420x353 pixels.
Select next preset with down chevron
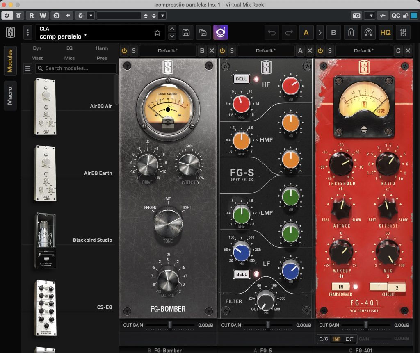(x=172, y=36)
